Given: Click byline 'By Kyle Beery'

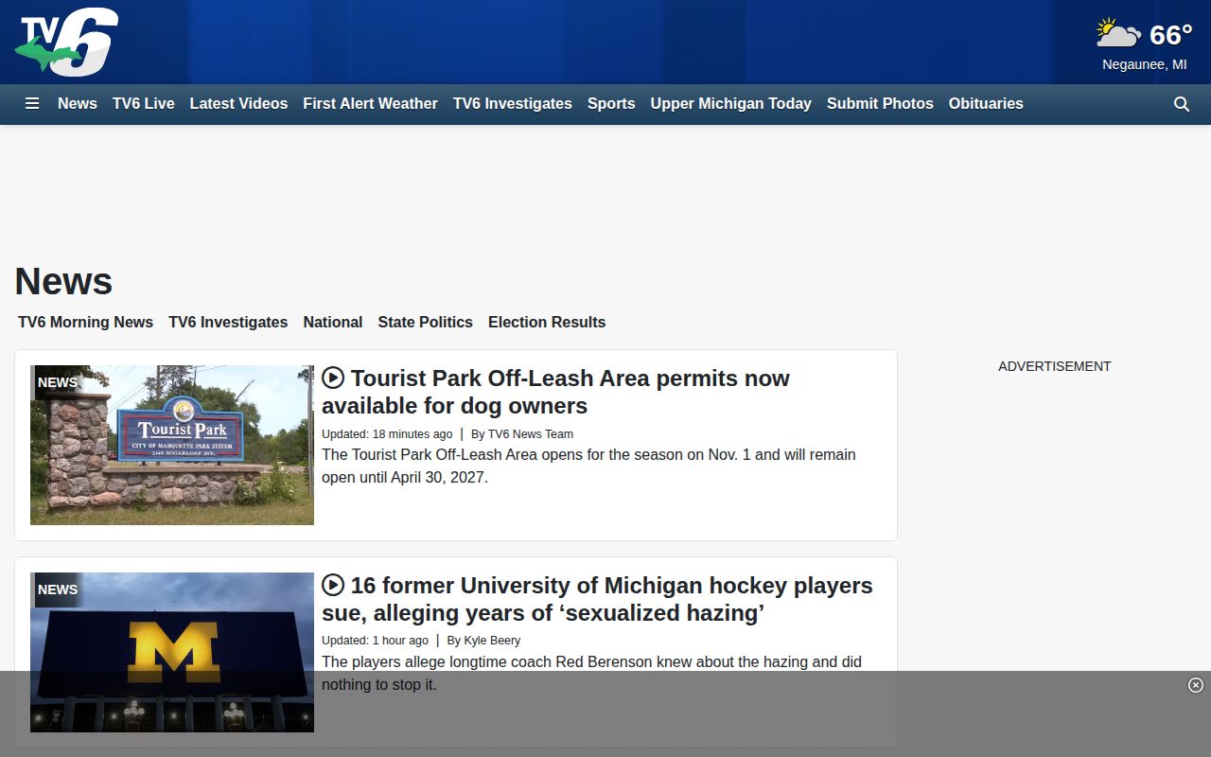Looking at the screenshot, I should (483, 641).
